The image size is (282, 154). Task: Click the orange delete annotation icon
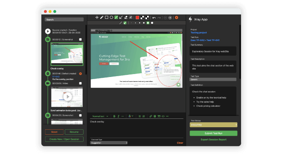tap(177, 18)
